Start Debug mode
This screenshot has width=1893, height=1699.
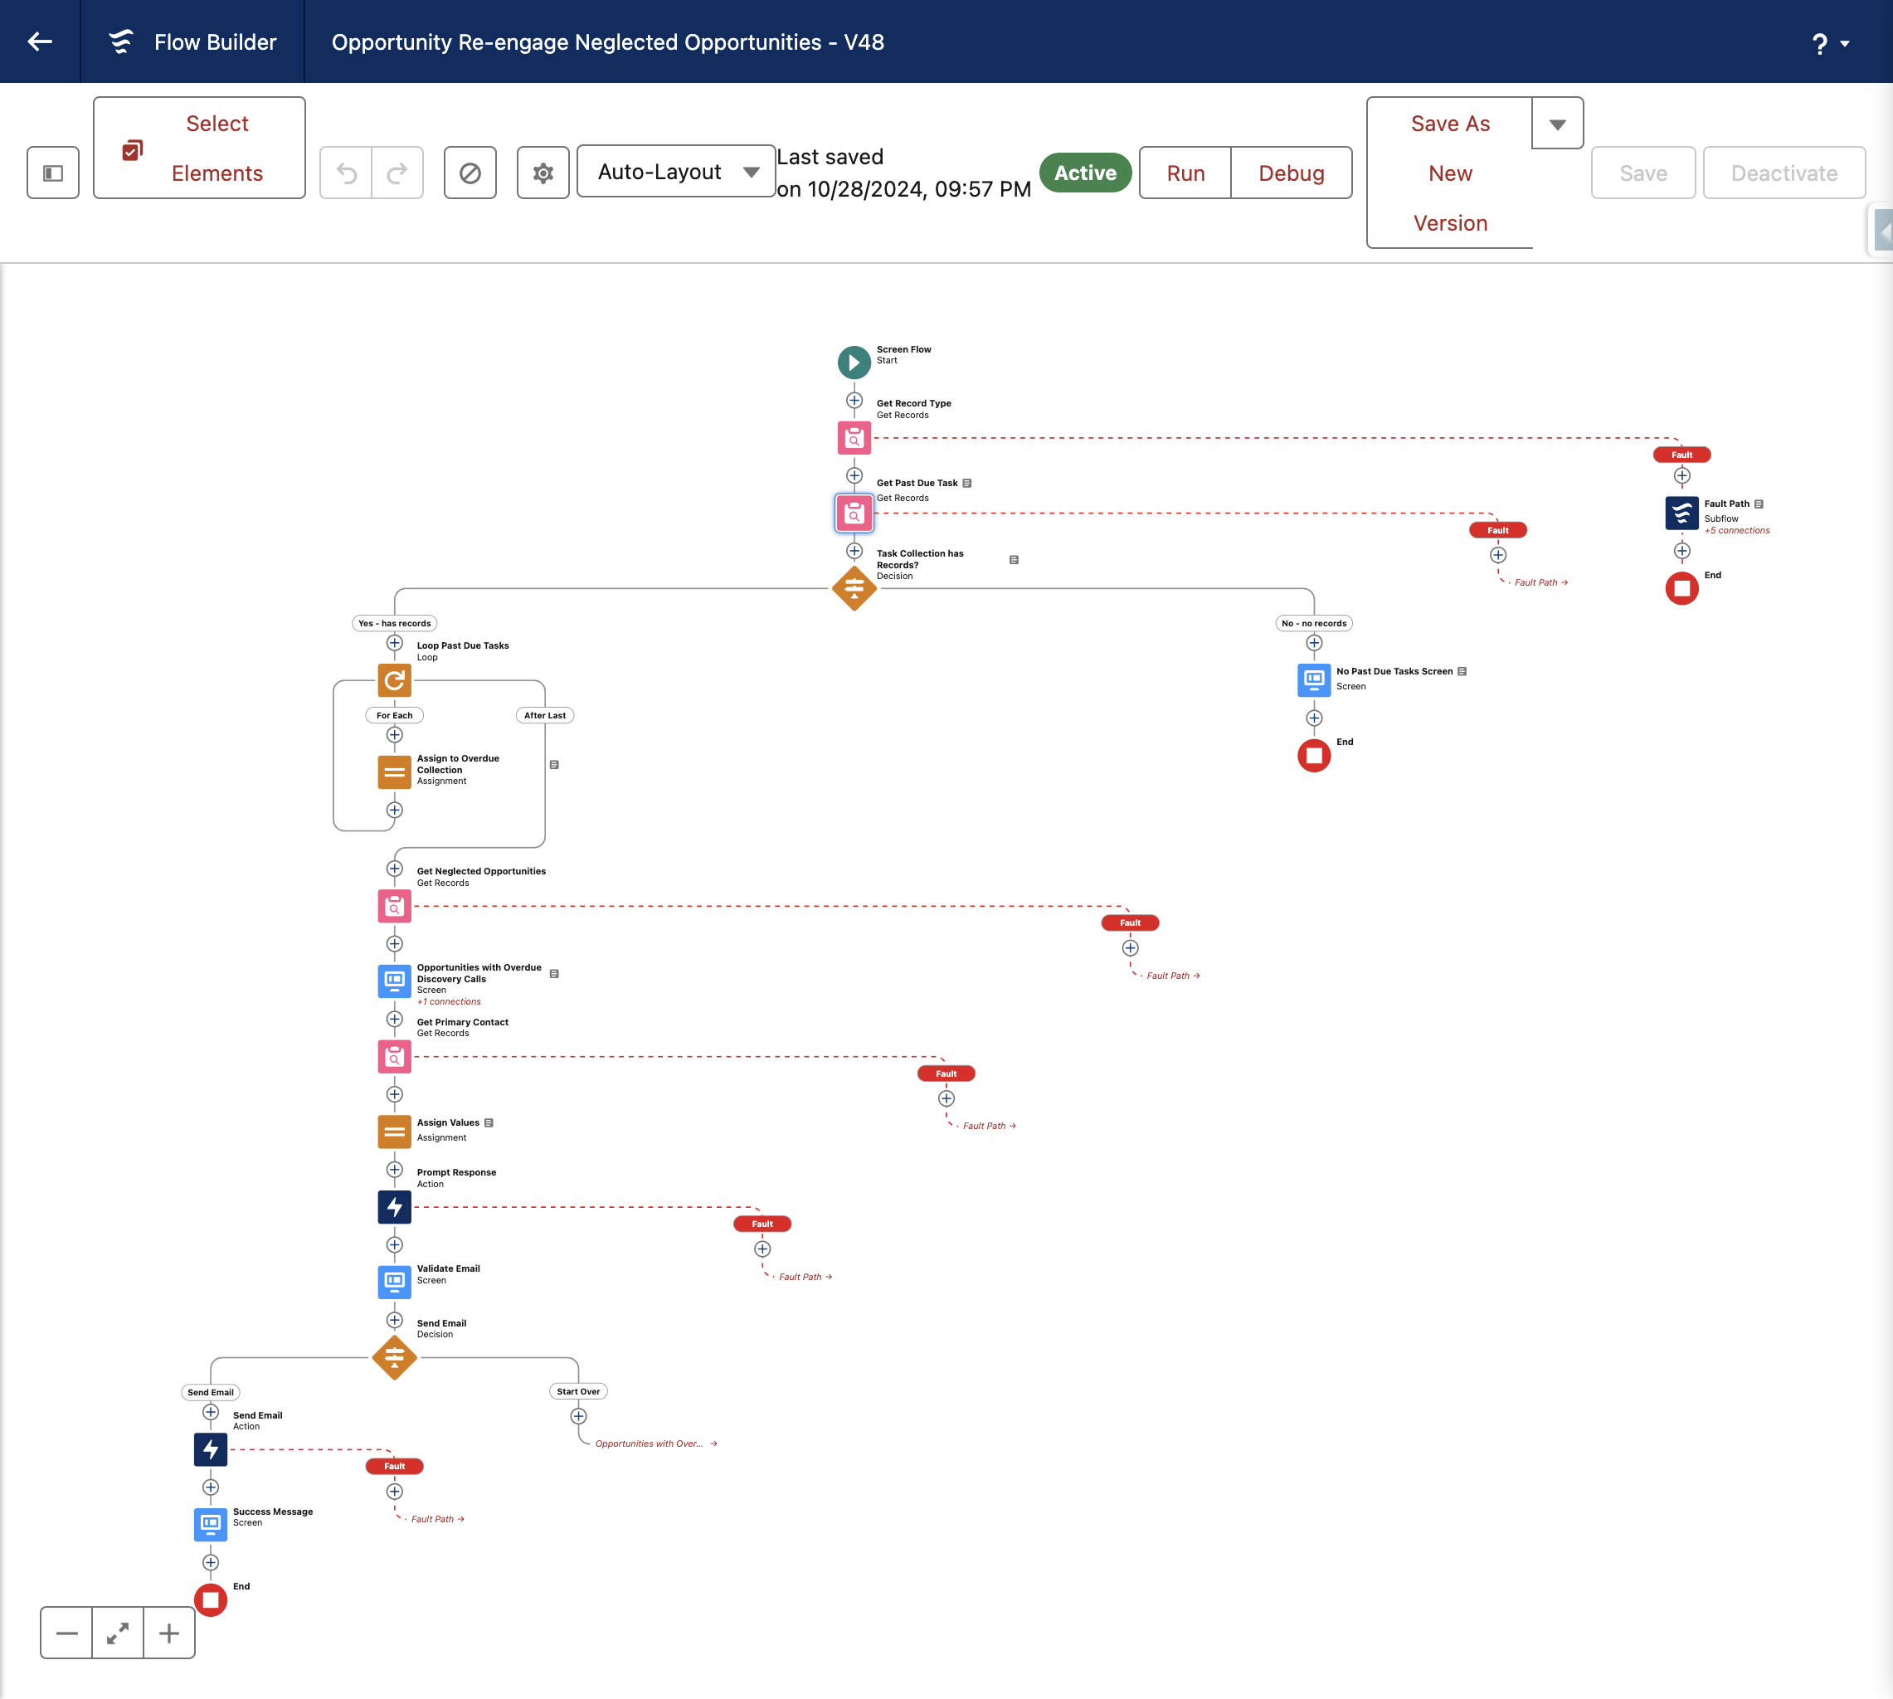pyautogui.click(x=1291, y=173)
